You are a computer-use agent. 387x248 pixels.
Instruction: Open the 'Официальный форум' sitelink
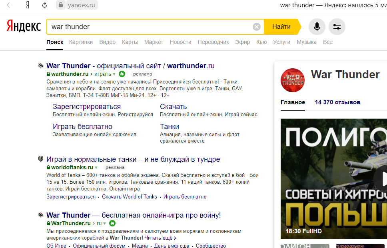coord(99,246)
